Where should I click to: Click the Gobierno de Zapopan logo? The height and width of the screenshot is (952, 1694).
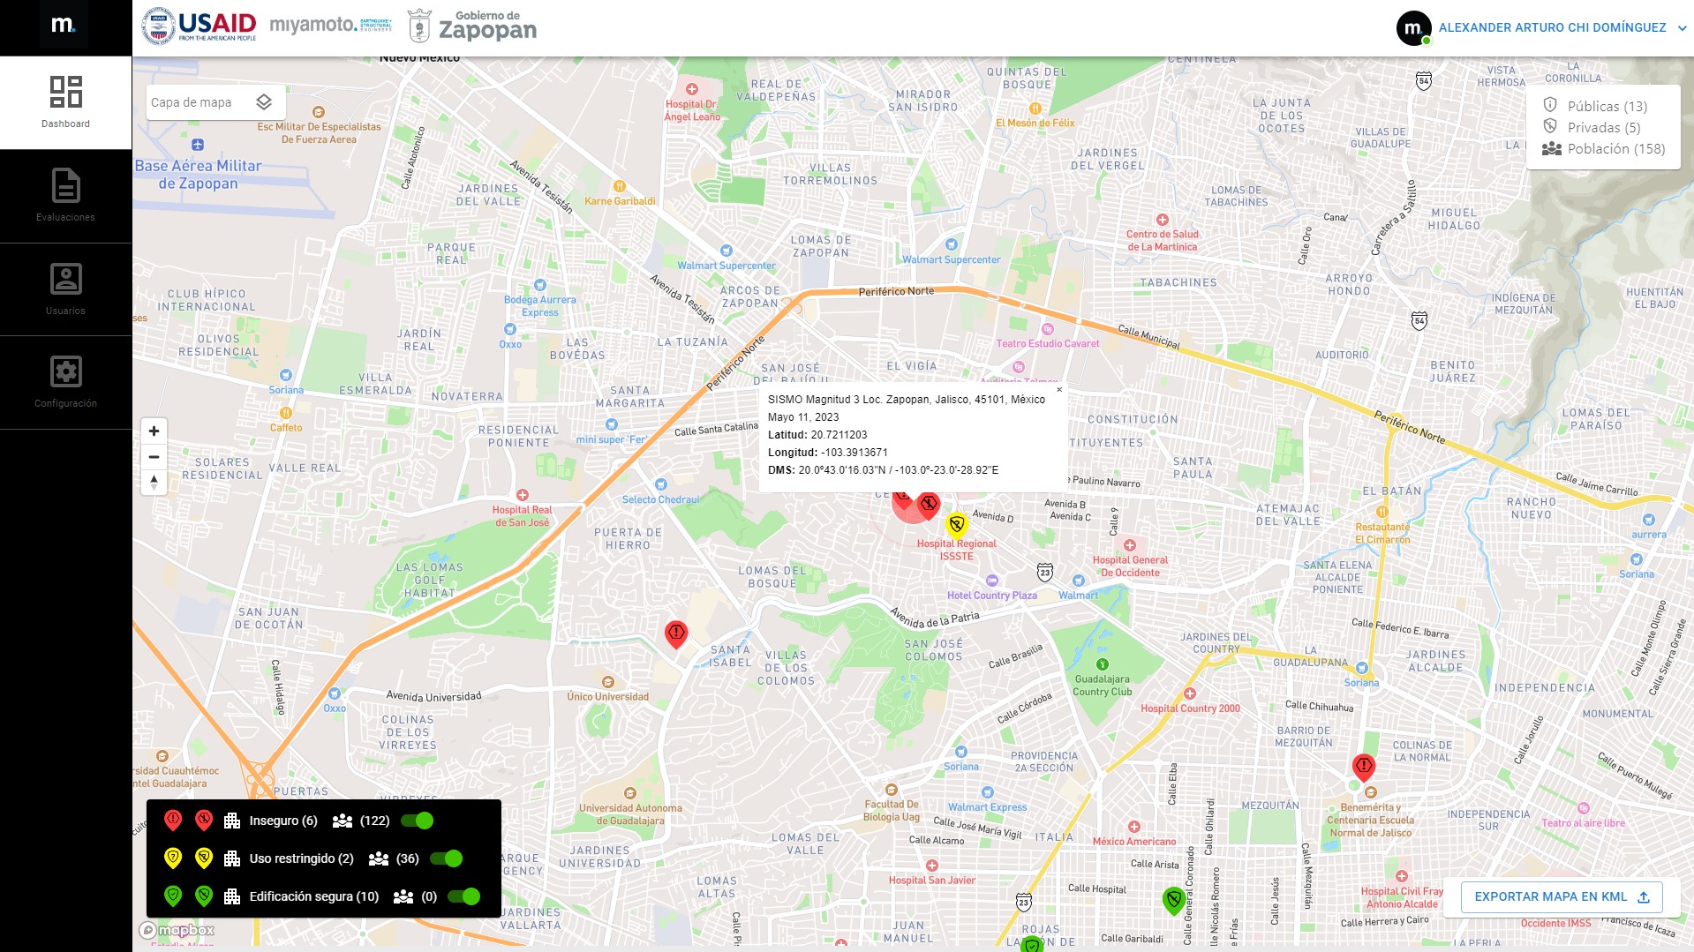472,26
